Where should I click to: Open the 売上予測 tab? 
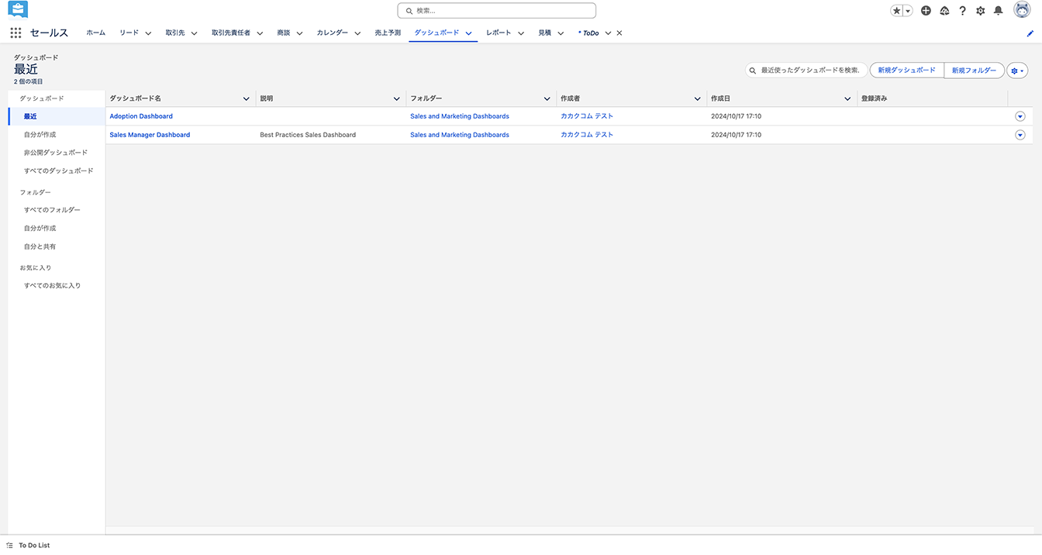(x=388, y=33)
